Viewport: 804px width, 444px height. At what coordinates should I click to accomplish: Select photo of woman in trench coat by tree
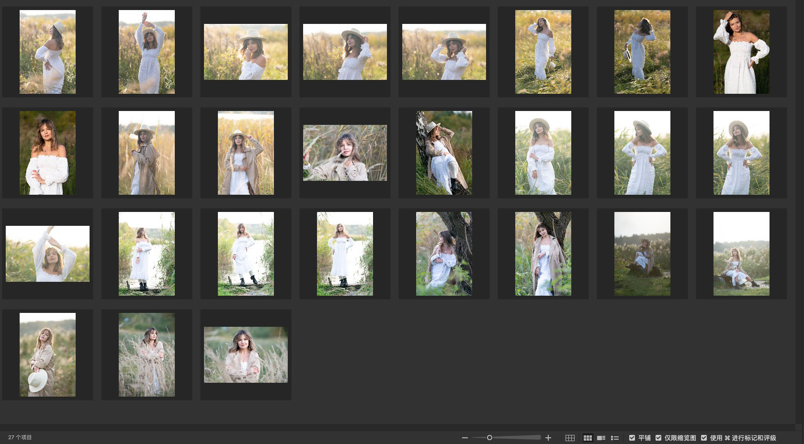(x=543, y=254)
